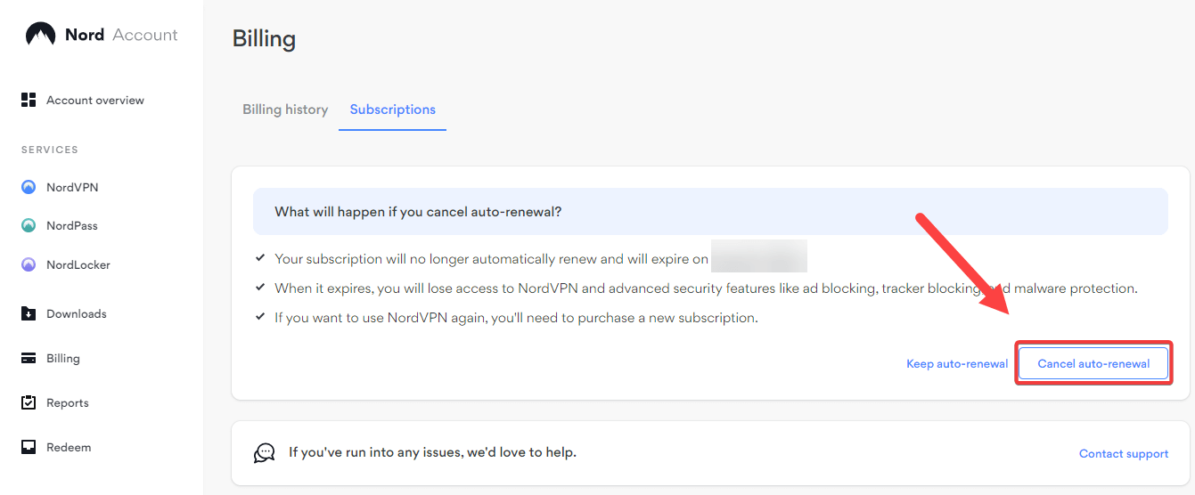The height and width of the screenshot is (495, 1195).
Task: Select the Subscriptions tab
Action: tap(393, 110)
